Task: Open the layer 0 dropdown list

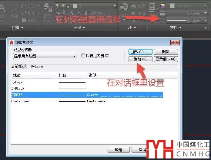Action: coord(115,6)
